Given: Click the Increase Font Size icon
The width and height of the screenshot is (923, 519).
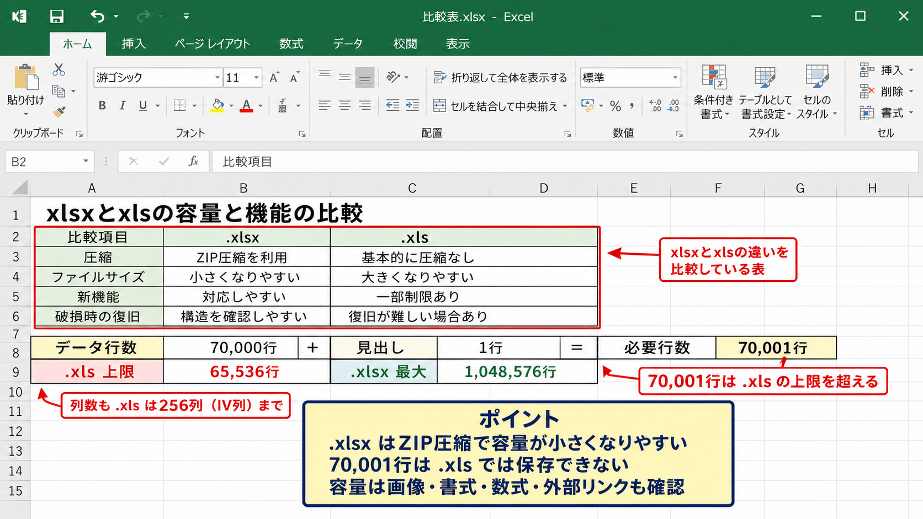Looking at the screenshot, I should tap(274, 78).
